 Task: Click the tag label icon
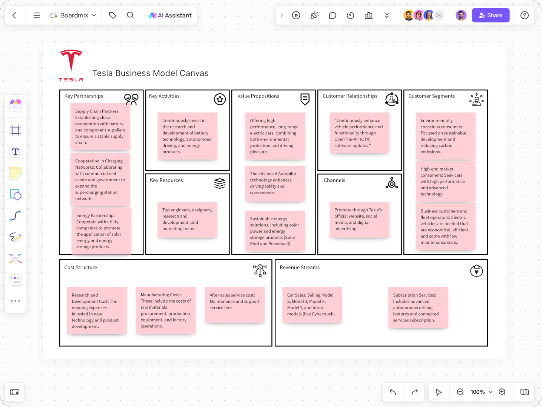pyautogui.click(x=113, y=15)
